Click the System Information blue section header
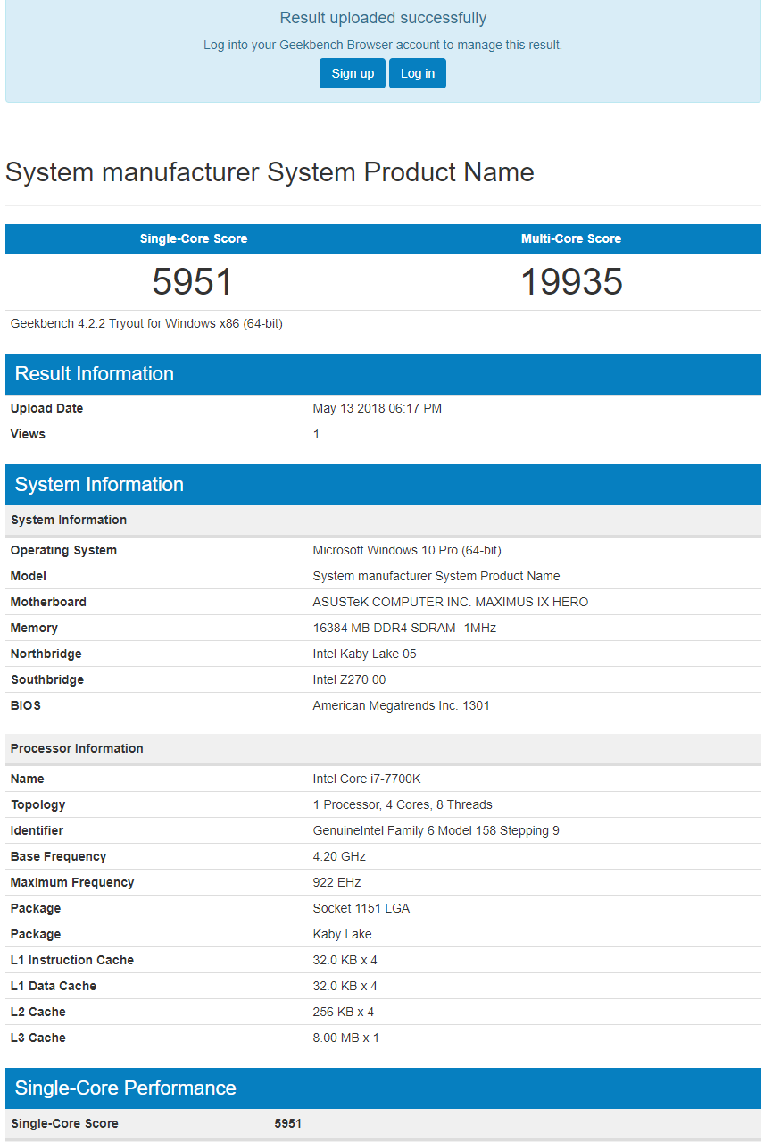Image resolution: width=764 pixels, height=1142 pixels. [383, 485]
